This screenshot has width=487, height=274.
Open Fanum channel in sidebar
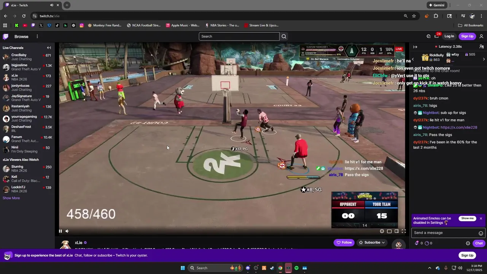pyautogui.click(x=27, y=139)
